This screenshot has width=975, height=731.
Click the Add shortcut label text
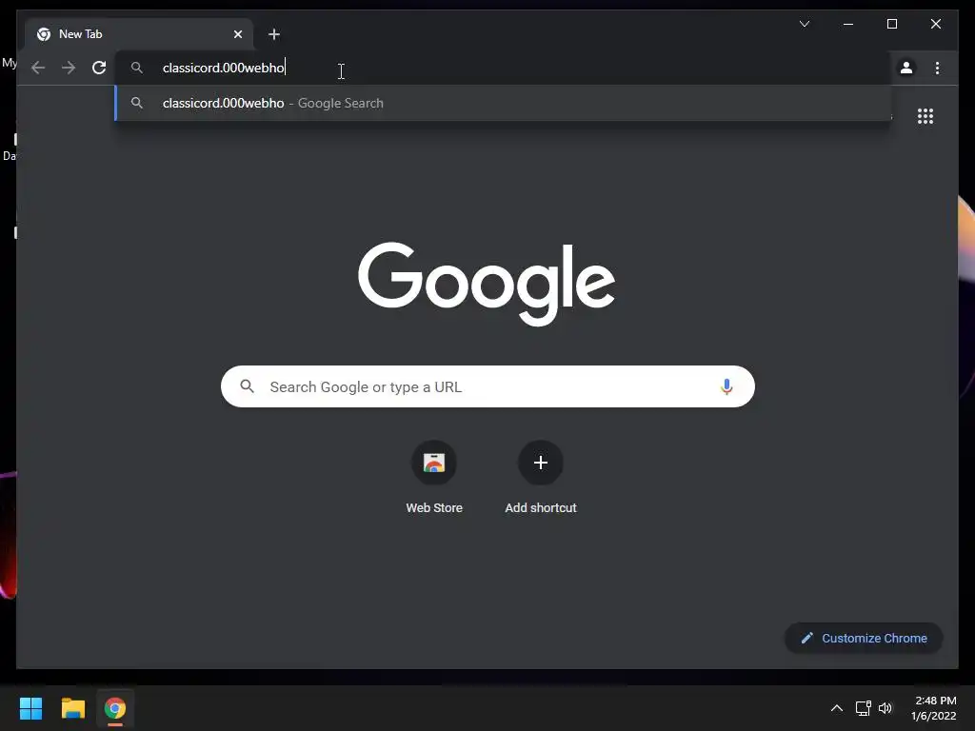[541, 508]
